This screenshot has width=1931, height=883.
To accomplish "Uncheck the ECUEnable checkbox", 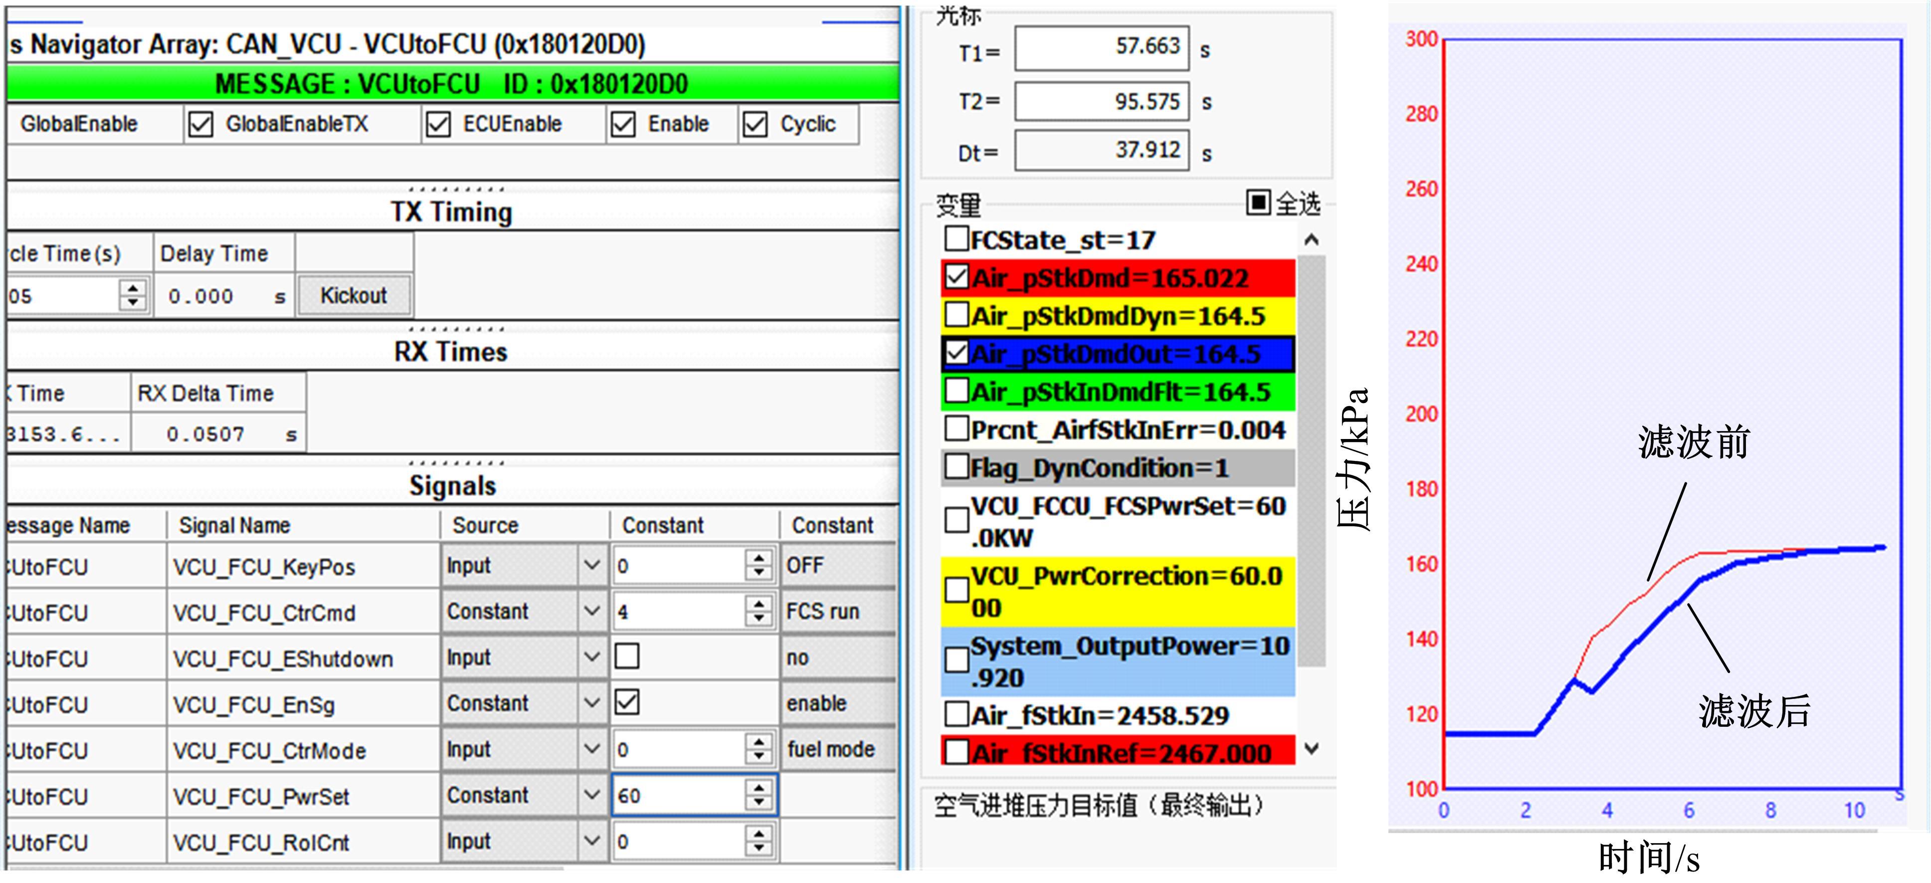I will [x=438, y=124].
